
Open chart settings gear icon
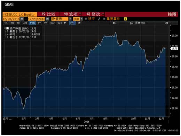point(167,23)
